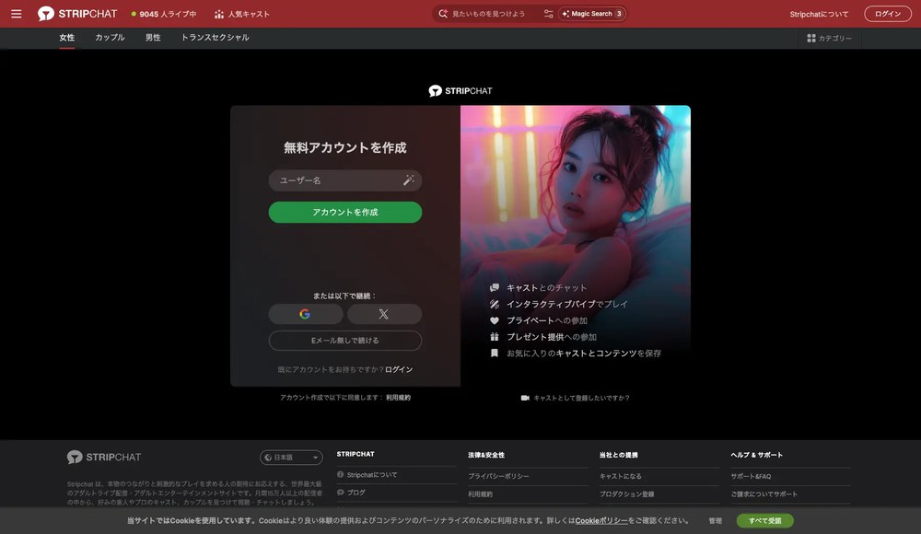The width and height of the screenshot is (921, 534).
Task: Click the video camera icon by cast registration
Action: [x=525, y=398]
